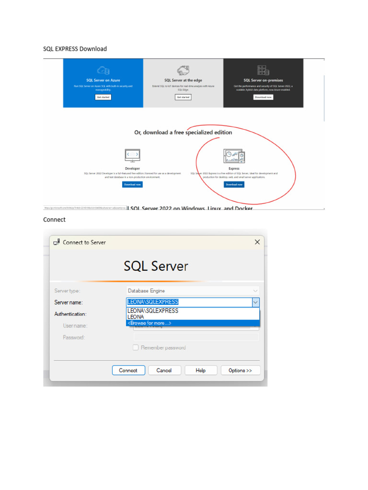This screenshot has height=490, width=368.
Task: Click the SQL Server at the edge heading
Action: (x=183, y=80)
